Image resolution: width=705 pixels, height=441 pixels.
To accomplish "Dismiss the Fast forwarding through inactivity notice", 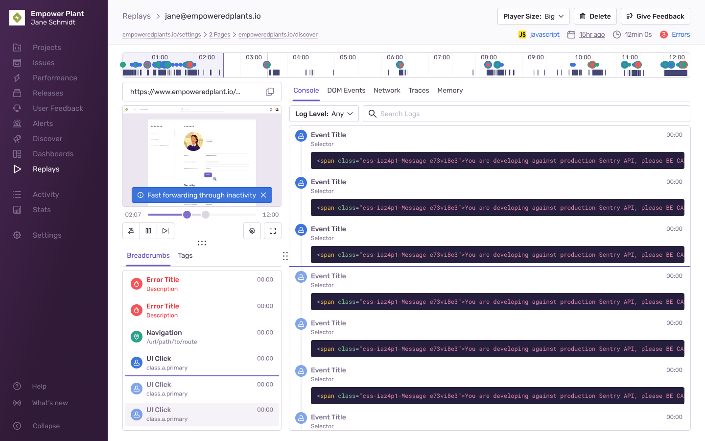I will pos(263,195).
